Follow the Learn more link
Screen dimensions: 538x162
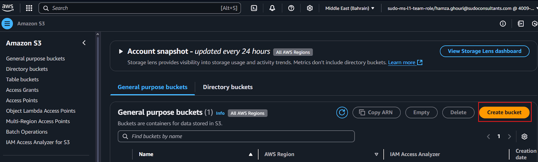point(405,63)
